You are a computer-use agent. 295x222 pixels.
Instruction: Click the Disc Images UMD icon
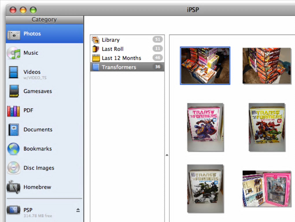tap(14, 168)
